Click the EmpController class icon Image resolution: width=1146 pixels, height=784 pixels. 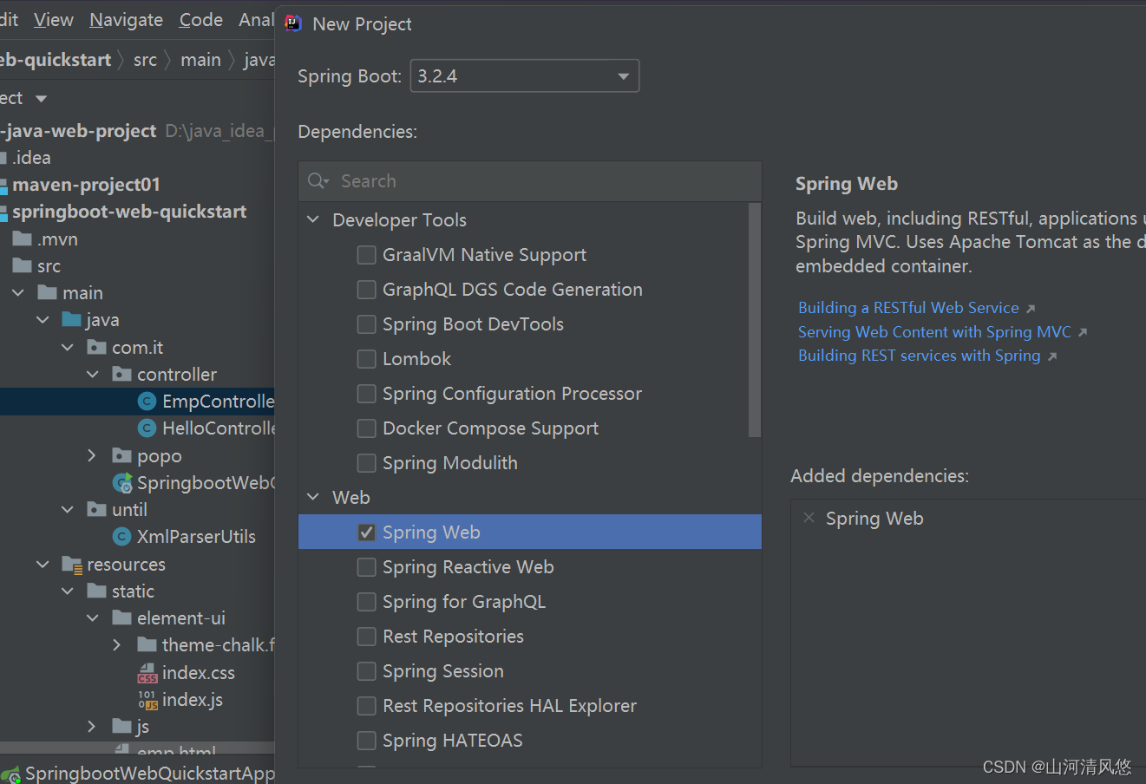[x=147, y=402]
